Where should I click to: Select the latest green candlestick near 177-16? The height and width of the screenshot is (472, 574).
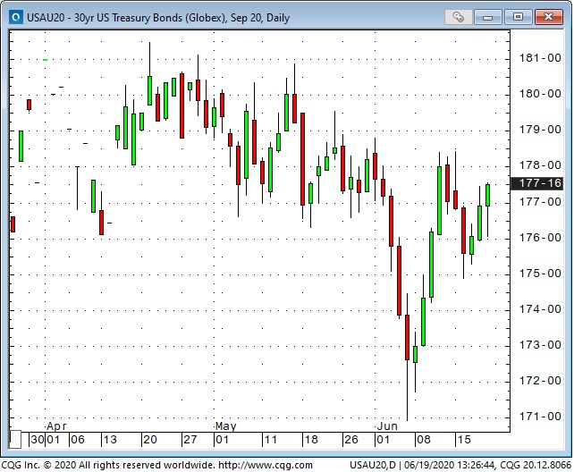click(x=487, y=195)
